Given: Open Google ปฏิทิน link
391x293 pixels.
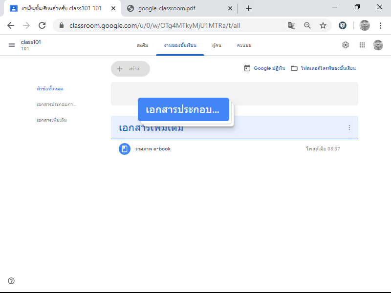Looking at the screenshot, I should [x=264, y=68].
